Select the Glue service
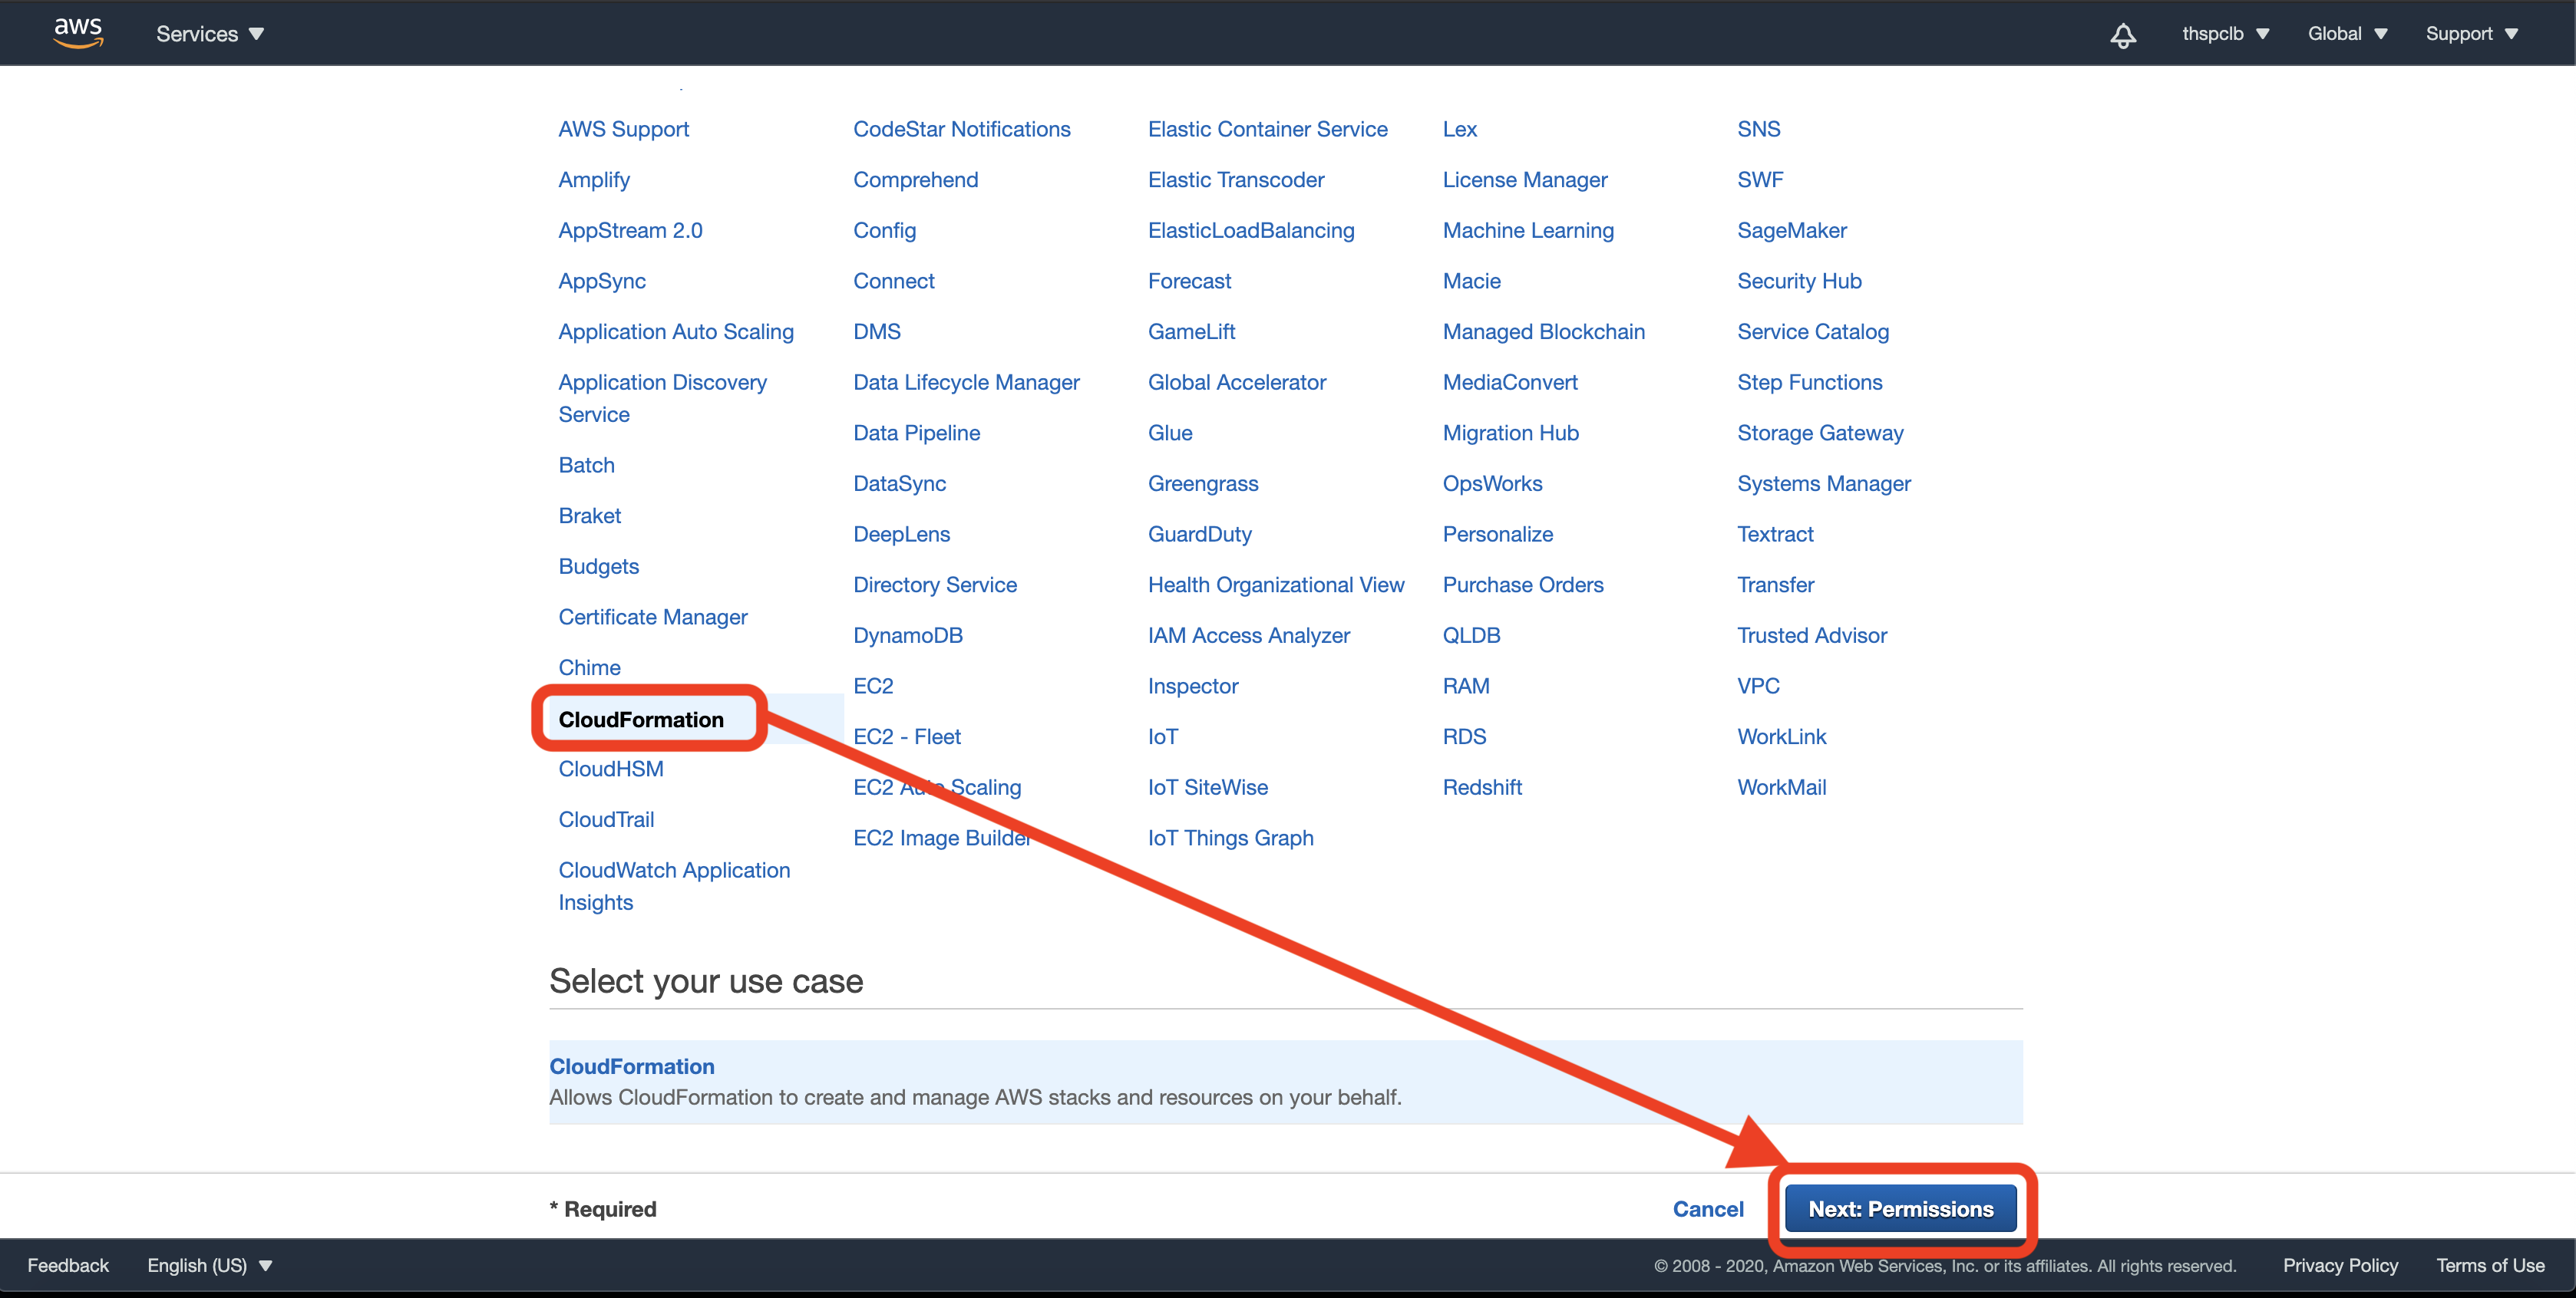Screen dimensions: 2576x1298 (x=1170, y=433)
